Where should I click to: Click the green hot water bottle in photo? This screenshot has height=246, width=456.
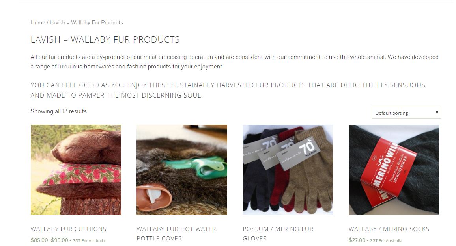[x=194, y=167]
